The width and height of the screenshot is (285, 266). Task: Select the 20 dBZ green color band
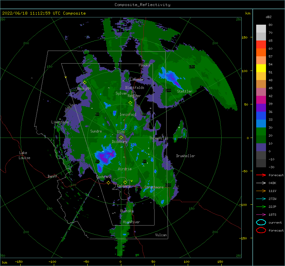[261, 132]
